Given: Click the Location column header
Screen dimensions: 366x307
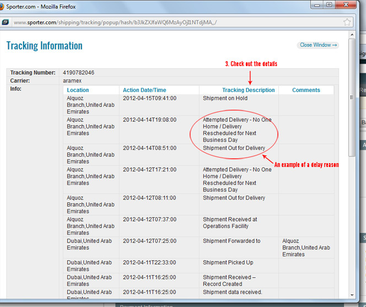Looking at the screenshot, I should click(x=78, y=90).
